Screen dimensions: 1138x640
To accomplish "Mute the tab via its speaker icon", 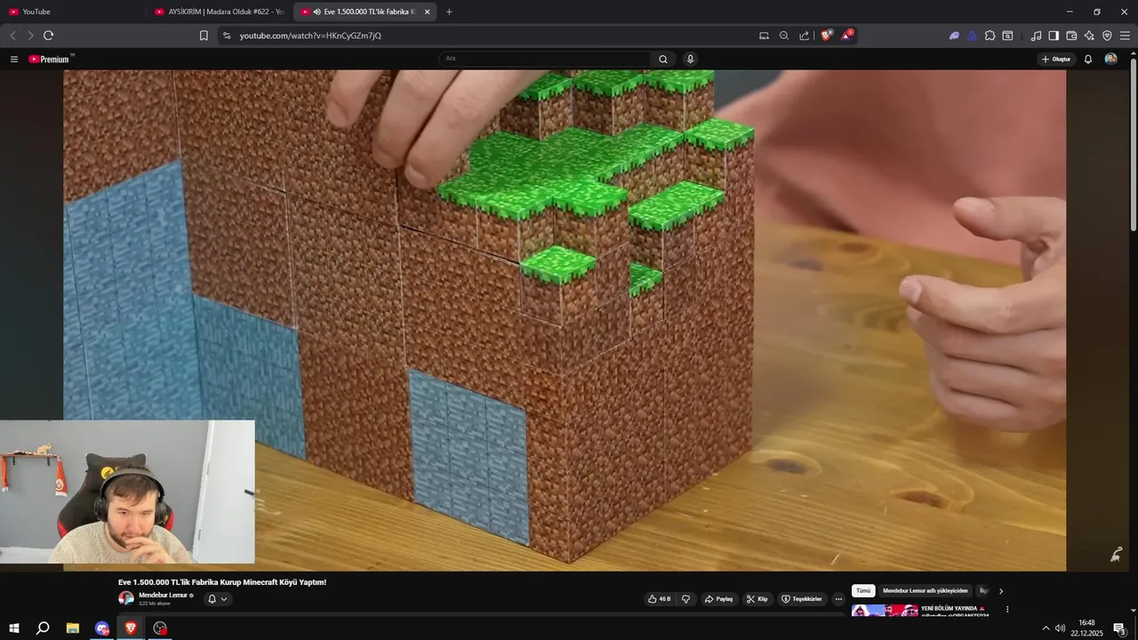I will [317, 12].
